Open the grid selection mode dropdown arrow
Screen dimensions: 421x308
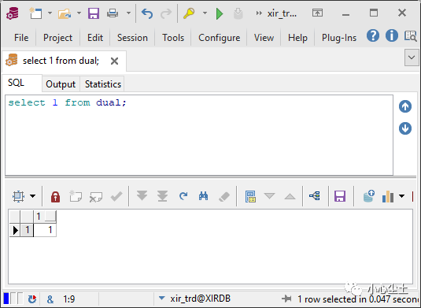32,196
